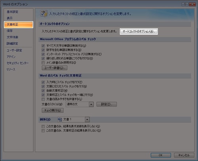Click the help question mark button
198x161 pixels.
coord(185,4)
